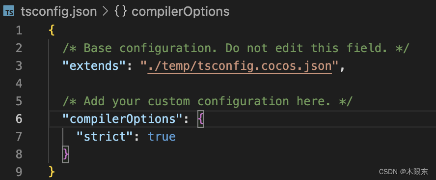Viewport: 436px width, 180px height.
Task: Click the highlighted closing pink brace on line 8
Action: (65, 154)
